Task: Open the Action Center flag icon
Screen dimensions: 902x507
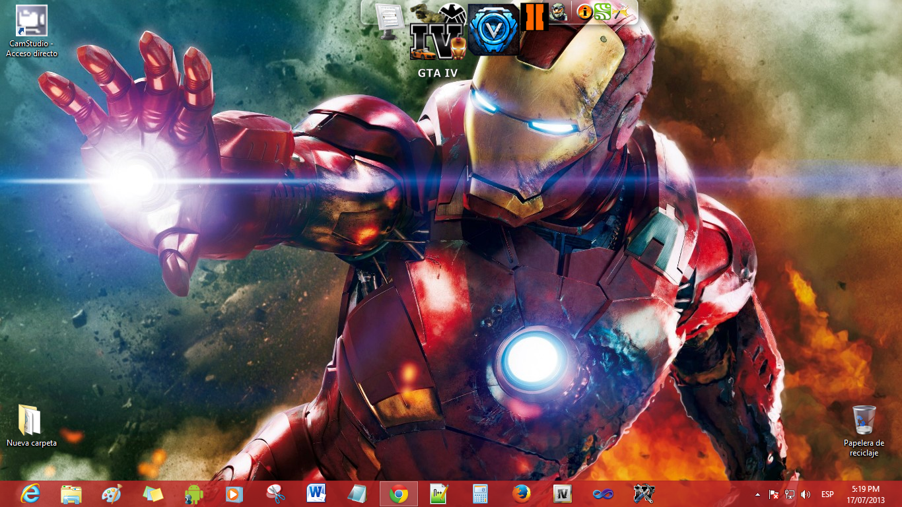Action: click(x=774, y=494)
